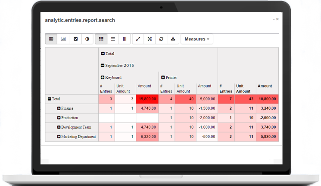Switch to bar chart view icon

63,39
